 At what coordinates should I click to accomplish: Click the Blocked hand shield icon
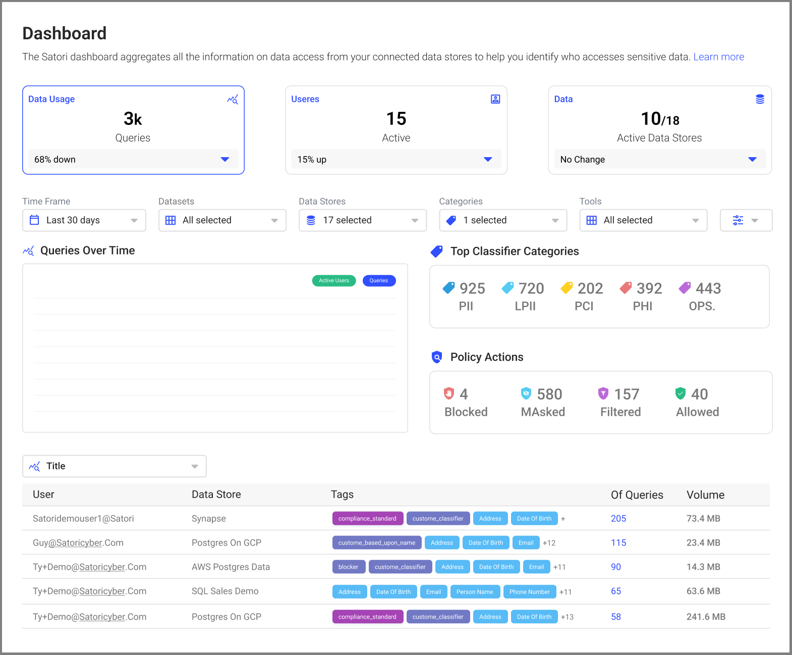(x=449, y=393)
